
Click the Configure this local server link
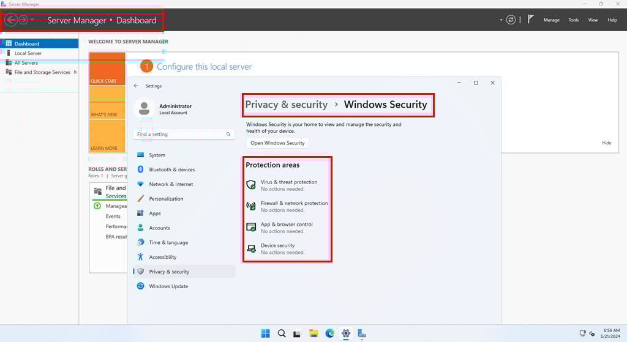(x=204, y=67)
